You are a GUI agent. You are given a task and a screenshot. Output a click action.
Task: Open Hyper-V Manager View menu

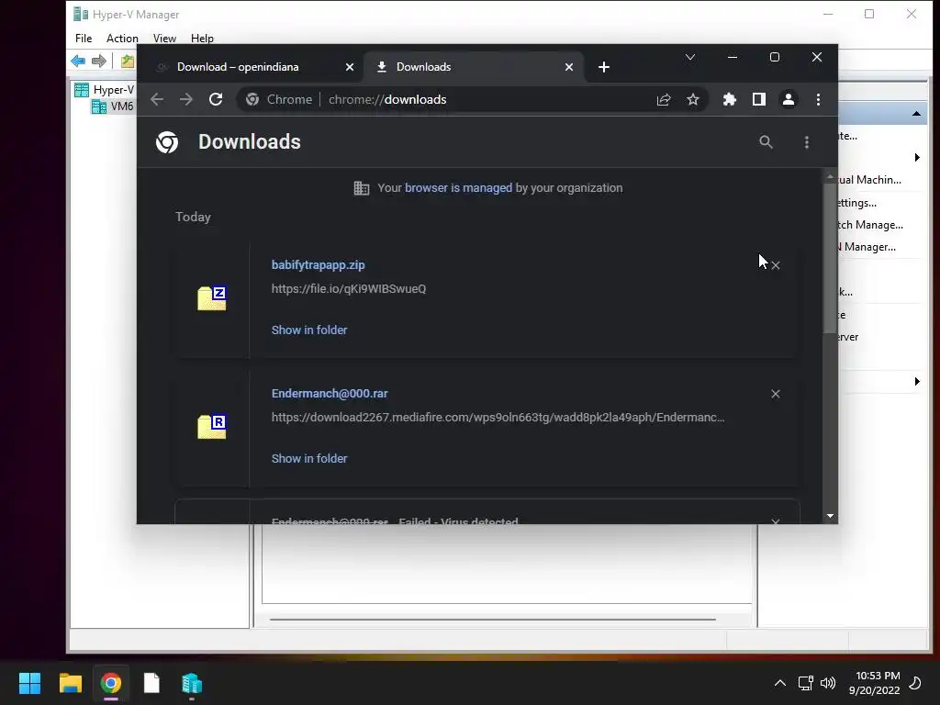click(164, 38)
